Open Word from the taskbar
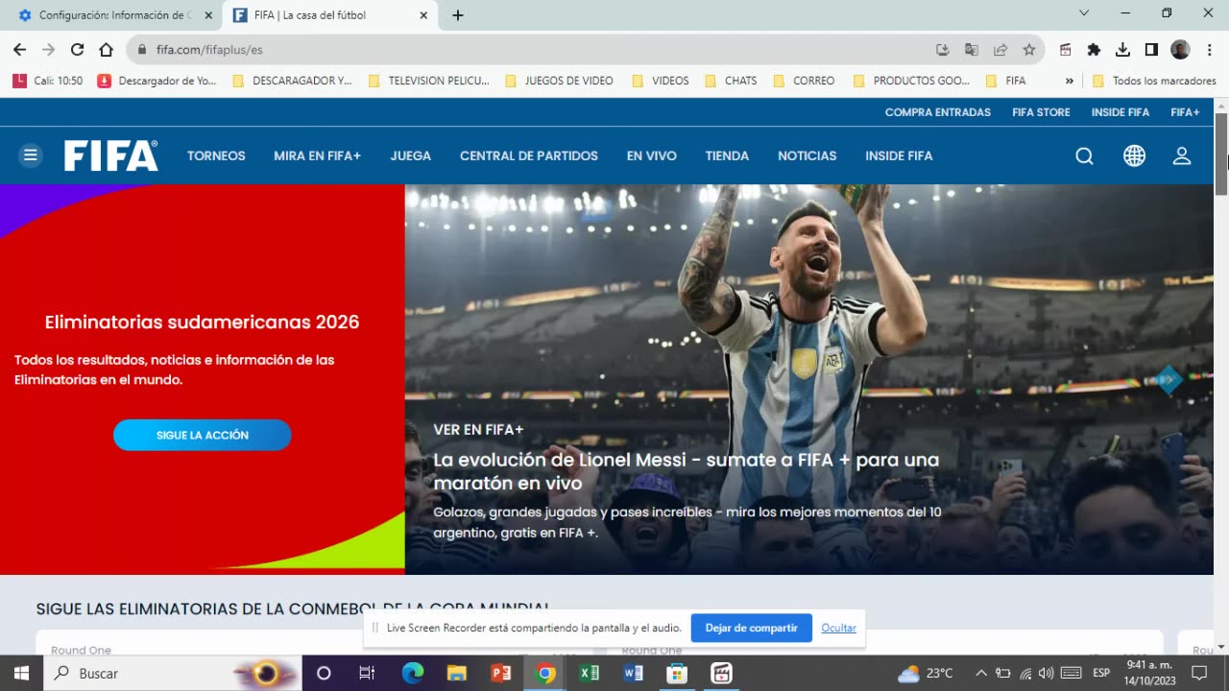 (633, 674)
